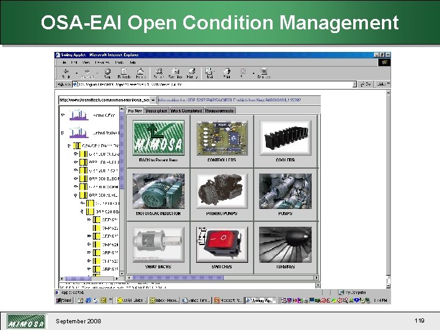Switch to the Pic Nav tab
This screenshot has width=440, height=330.
pos(135,111)
